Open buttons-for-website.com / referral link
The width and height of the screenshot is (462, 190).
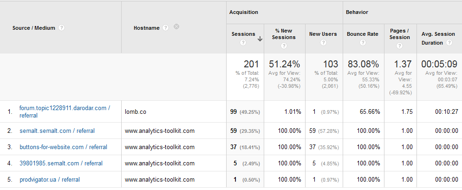point(63,147)
